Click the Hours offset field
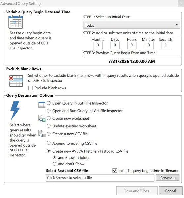Image resolution: width=184 pixels, height=198 pixels. point(132,45)
